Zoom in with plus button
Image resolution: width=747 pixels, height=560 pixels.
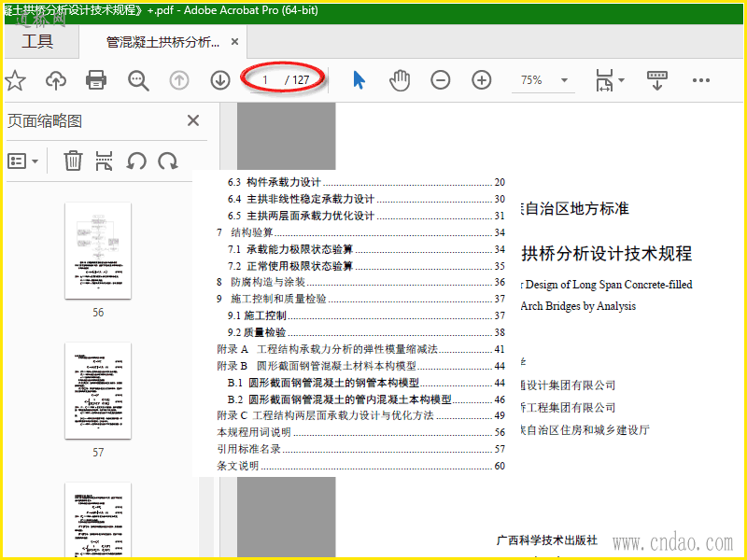(x=481, y=80)
